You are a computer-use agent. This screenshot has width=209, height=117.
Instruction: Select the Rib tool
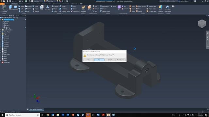[27, 11]
